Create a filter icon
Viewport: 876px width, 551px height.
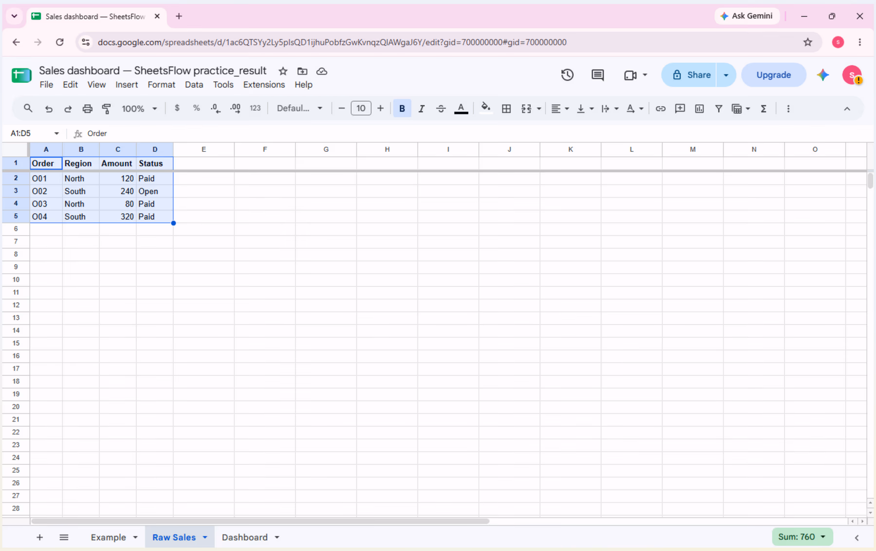(x=718, y=109)
